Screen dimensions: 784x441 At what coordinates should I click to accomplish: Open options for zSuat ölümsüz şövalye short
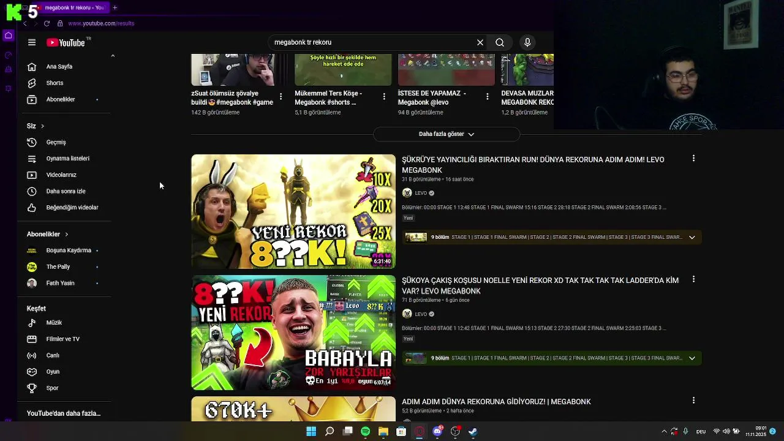pyautogui.click(x=281, y=97)
